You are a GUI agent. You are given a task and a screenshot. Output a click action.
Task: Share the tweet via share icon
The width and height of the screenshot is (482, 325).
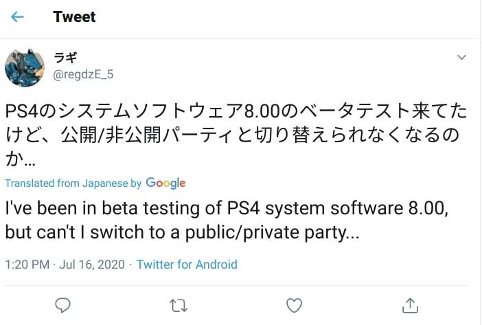coord(409,304)
